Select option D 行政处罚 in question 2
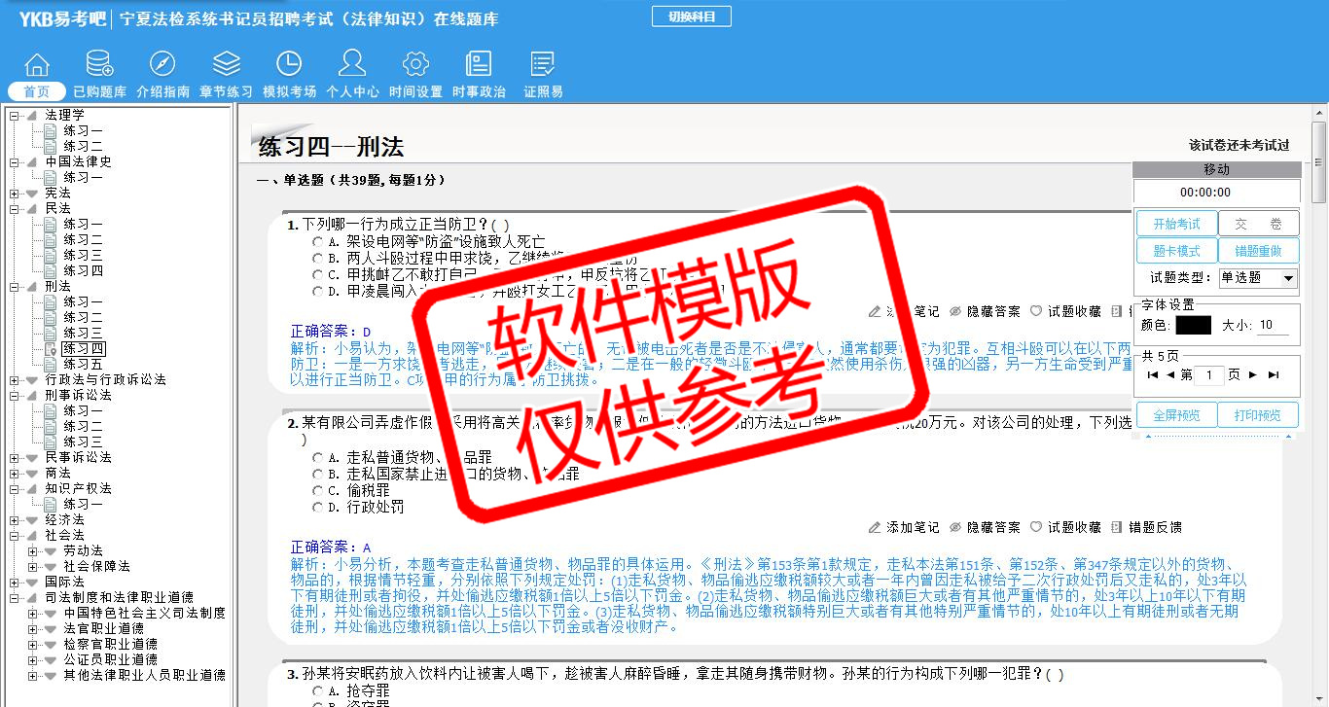The height and width of the screenshot is (707, 1329). click(317, 507)
